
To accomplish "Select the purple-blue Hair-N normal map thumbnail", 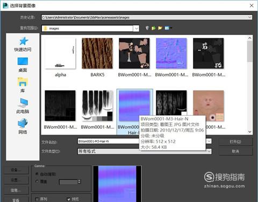I will pos(134,106).
